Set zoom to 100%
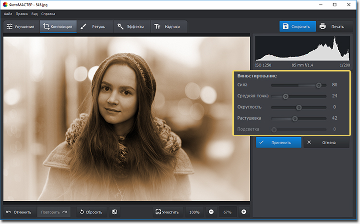Viewport: 360px width, 224px height. (194, 212)
